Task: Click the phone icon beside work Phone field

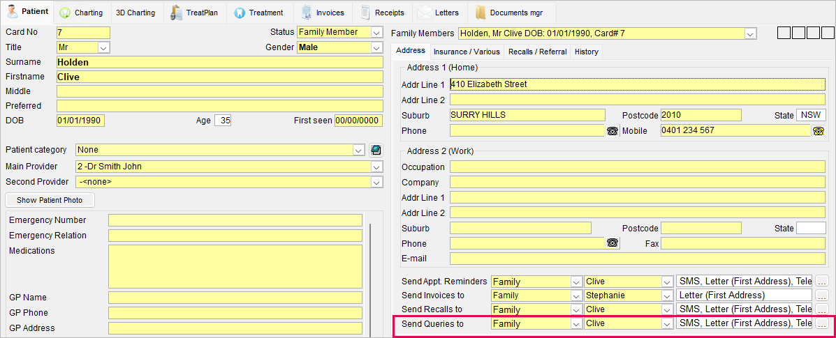Action: tap(613, 243)
